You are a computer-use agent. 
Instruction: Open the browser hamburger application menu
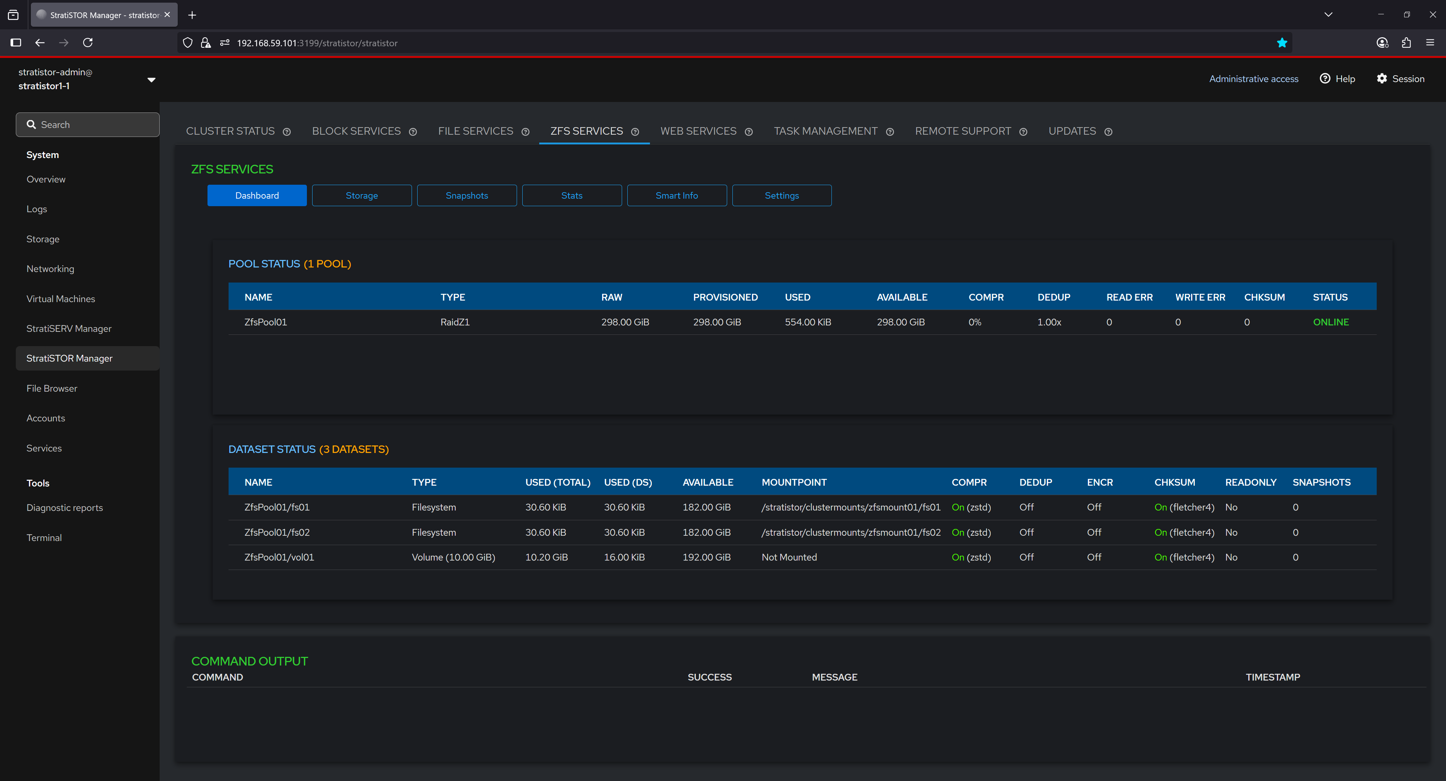pyautogui.click(x=1430, y=43)
